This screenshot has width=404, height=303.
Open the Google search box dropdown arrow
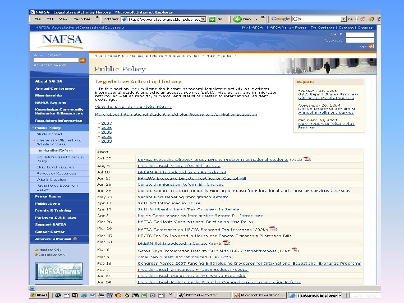click(x=343, y=19)
